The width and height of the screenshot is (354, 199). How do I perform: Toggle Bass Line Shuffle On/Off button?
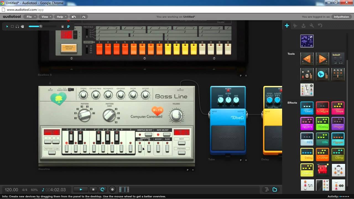[149, 135]
